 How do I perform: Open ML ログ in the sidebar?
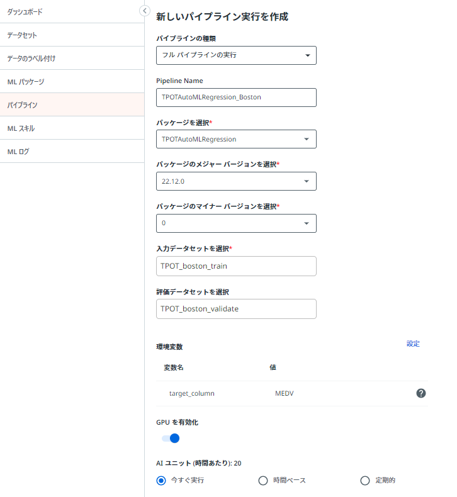[x=72, y=151]
